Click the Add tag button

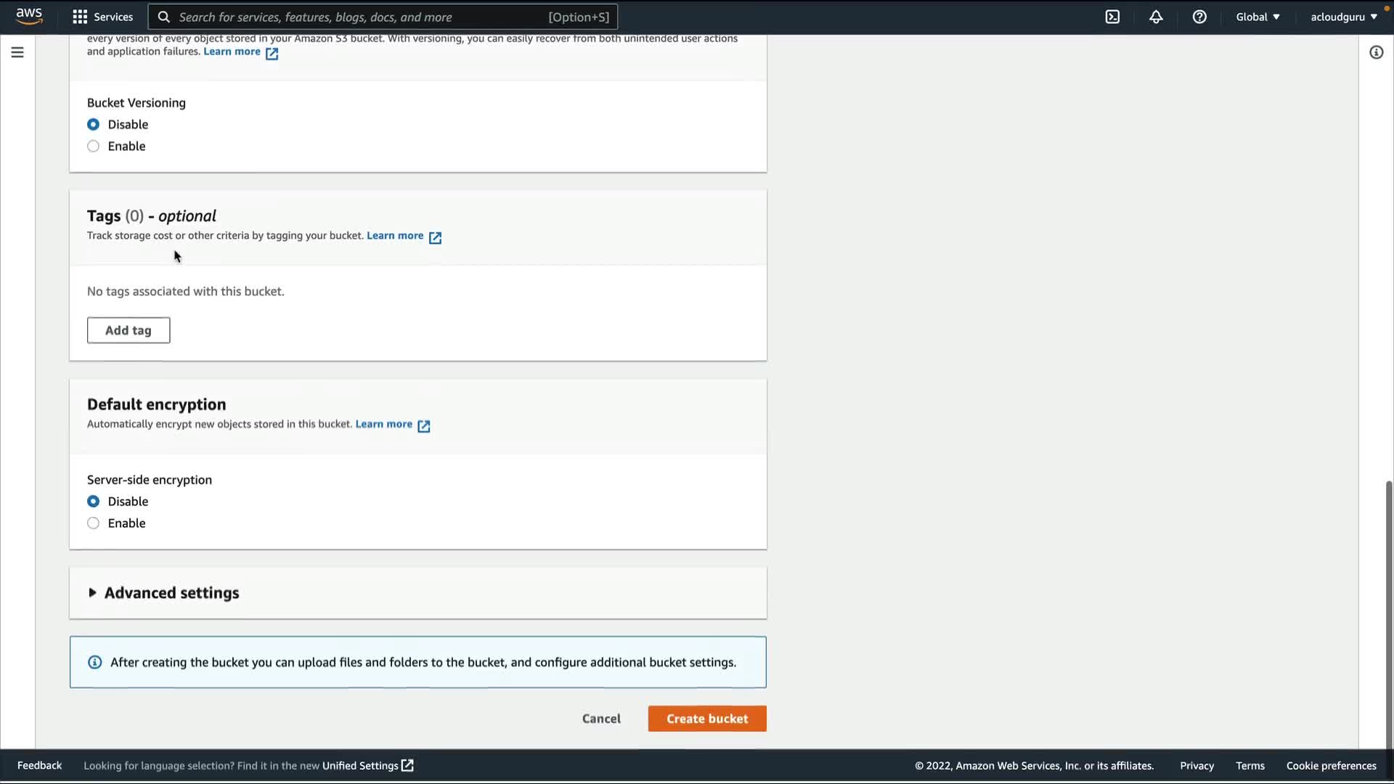pos(129,330)
